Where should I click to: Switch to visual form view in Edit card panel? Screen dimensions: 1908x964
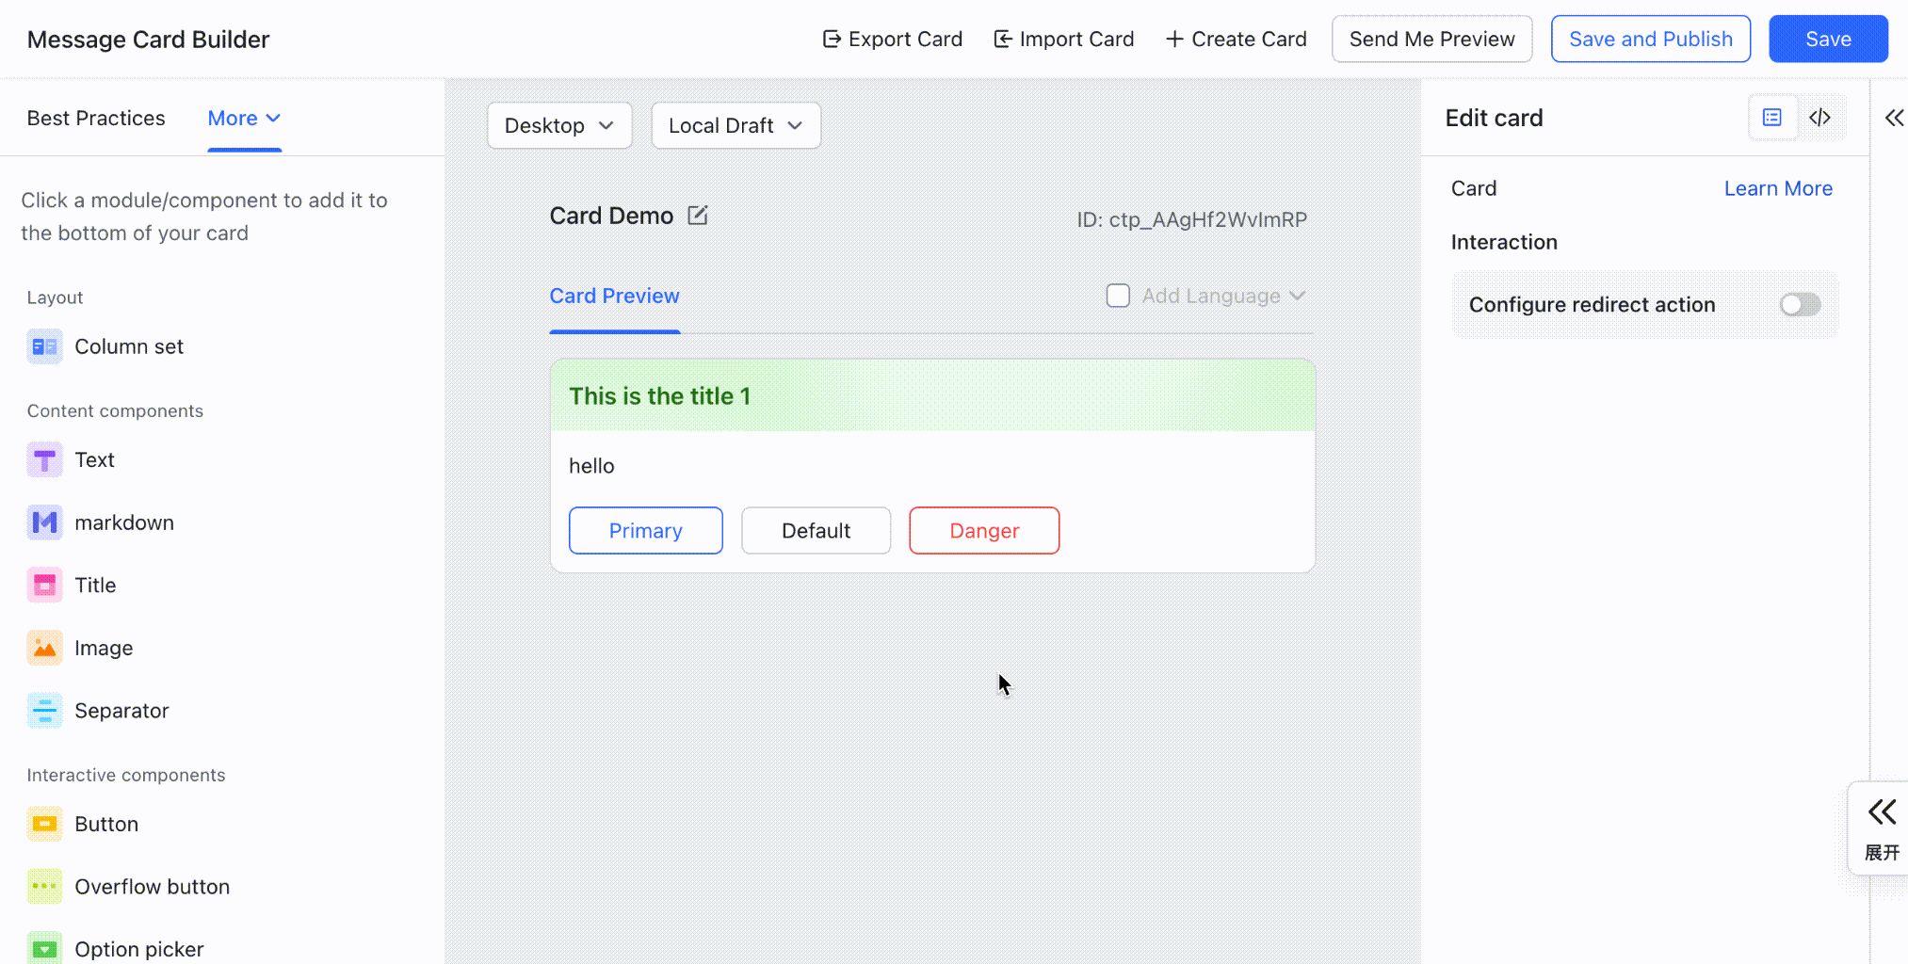pyautogui.click(x=1772, y=118)
